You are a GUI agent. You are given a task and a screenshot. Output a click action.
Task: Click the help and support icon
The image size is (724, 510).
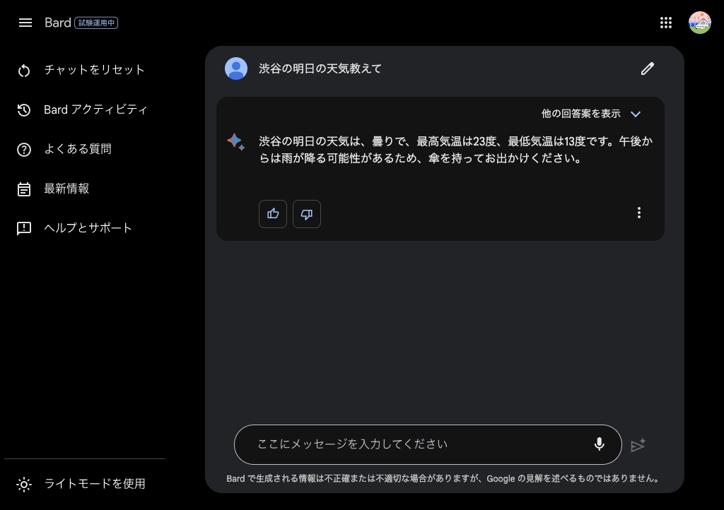pos(24,228)
